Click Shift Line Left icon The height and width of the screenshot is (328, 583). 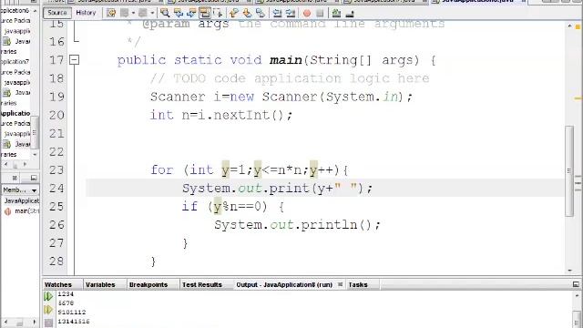[277, 13]
